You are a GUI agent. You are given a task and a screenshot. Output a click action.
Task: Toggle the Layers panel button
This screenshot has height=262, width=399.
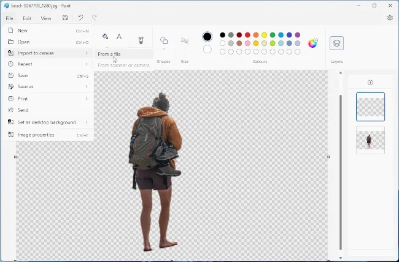(336, 43)
